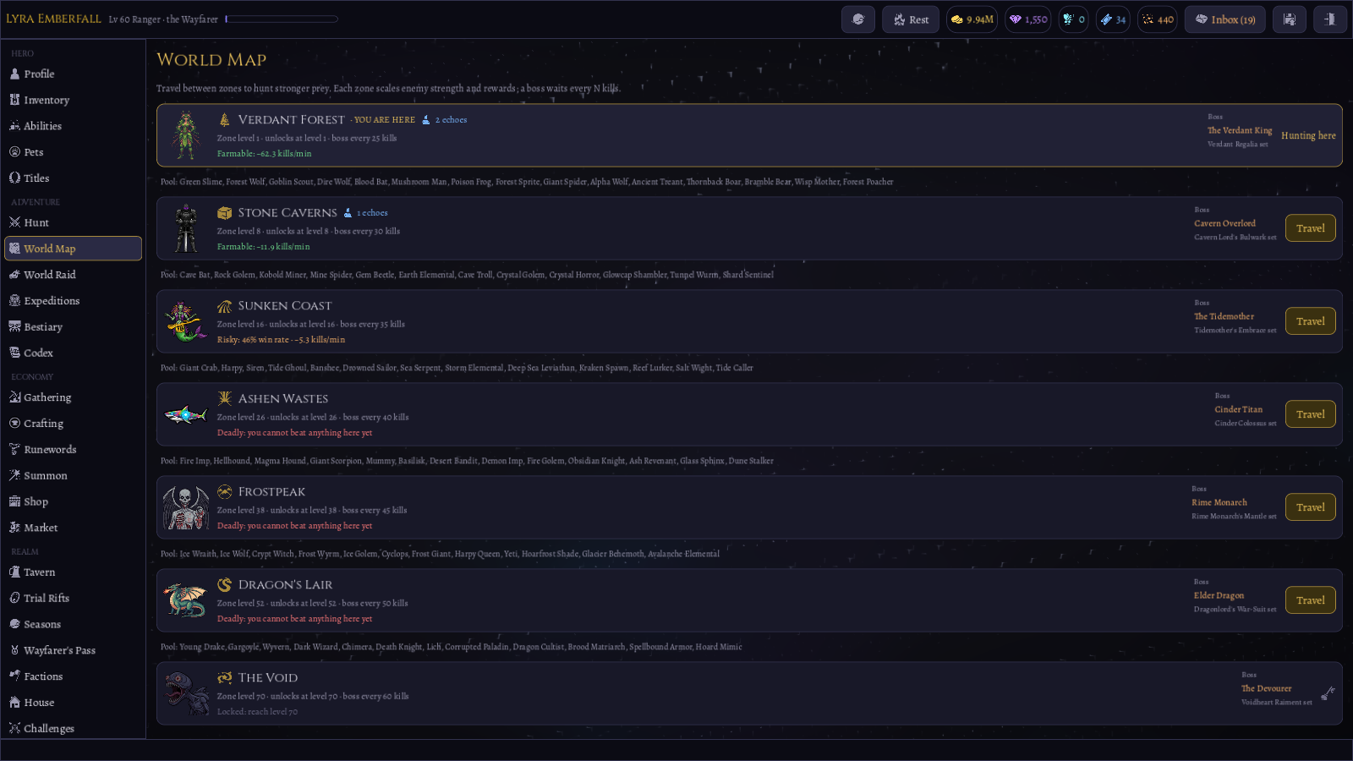1353x761 pixels.
Task: Click the Ashen Wastes shark thumbnail
Action: tap(186, 414)
